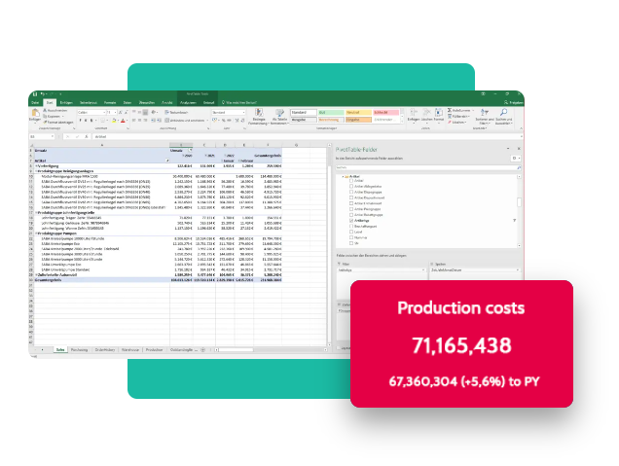Image resolution: width=619 pixels, height=466 pixels.
Task: Apply the red font color icon
Action: (x=123, y=121)
